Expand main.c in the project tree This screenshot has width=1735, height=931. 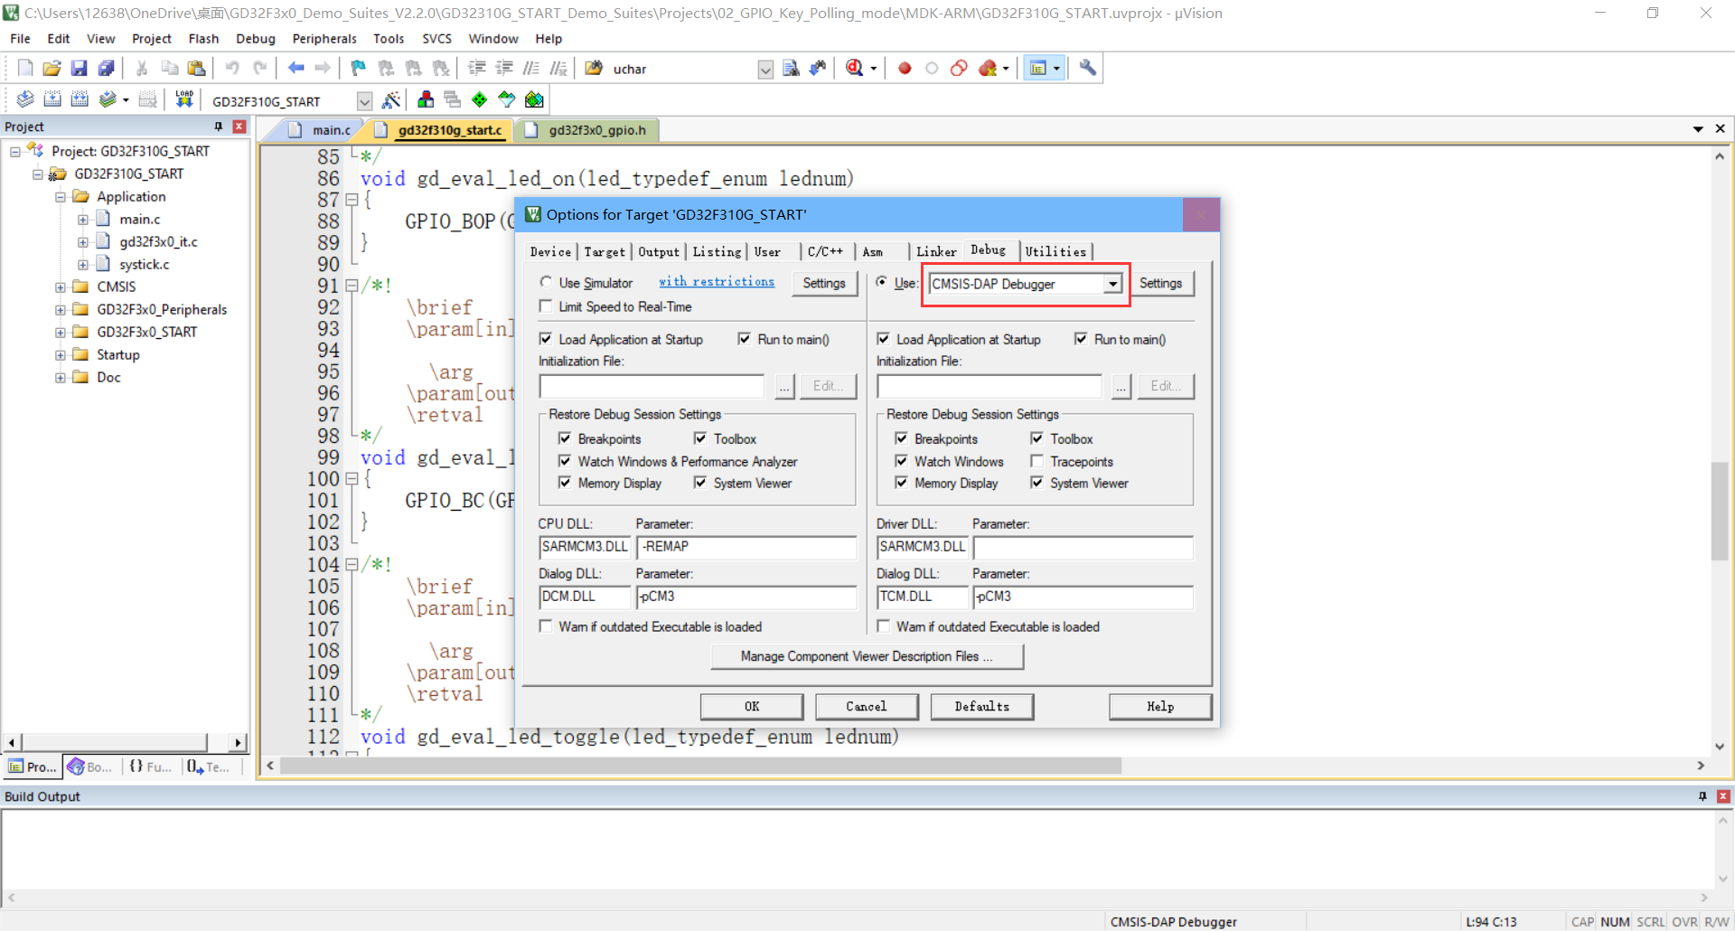pyautogui.click(x=82, y=219)
